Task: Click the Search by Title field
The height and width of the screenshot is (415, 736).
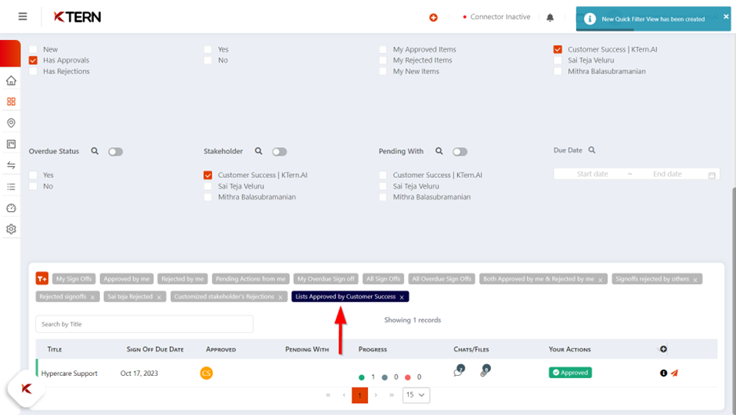Action: (145, 324)
